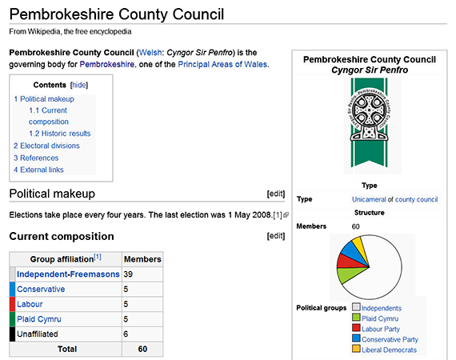Click the Members 60 value in infobox

[356, 226]
